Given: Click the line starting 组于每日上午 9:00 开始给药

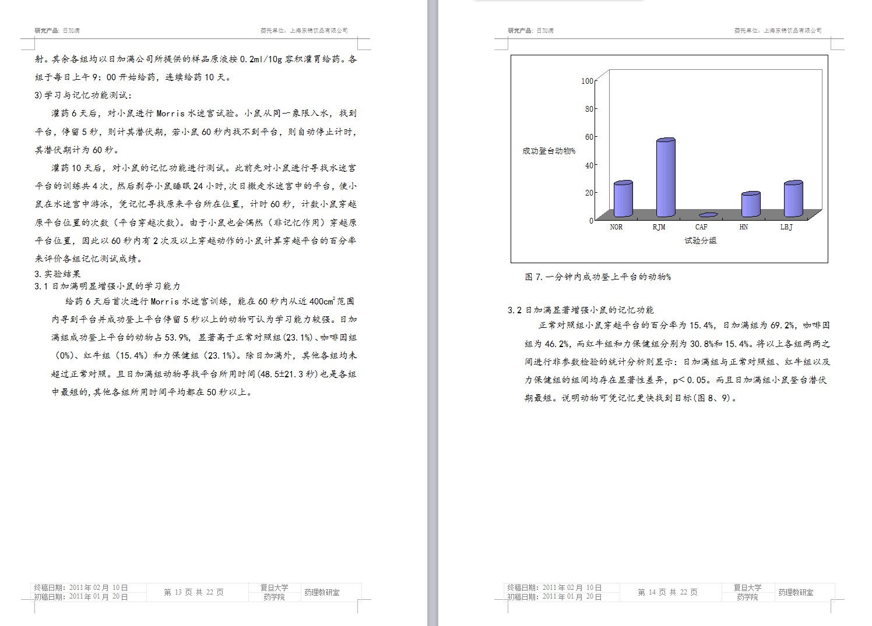Looking at the screenshot, I should tap(133, 77).
